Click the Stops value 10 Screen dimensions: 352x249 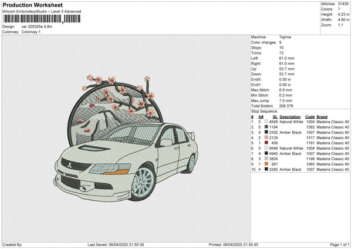coord(282,48)
